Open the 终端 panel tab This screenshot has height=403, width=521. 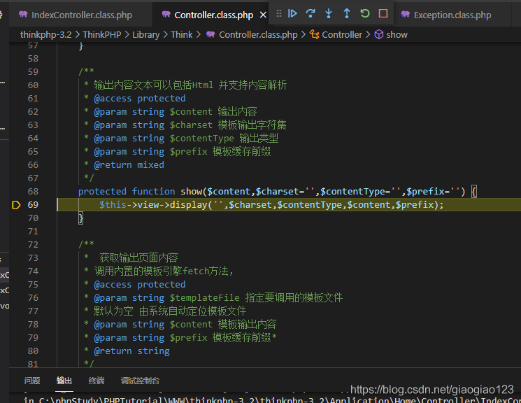[97, 381]
